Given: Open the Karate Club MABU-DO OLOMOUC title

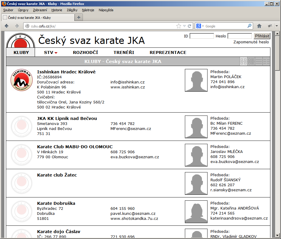Looking at the screenshot, I should [75, 147].
